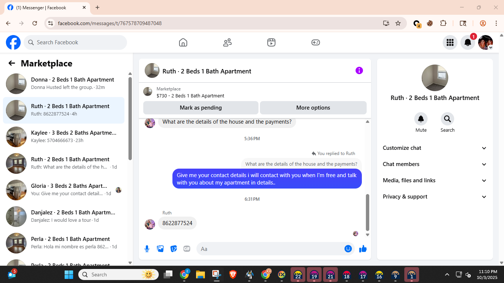
Task: View site information icon in address bar
Action: click(x=51, y=23)
